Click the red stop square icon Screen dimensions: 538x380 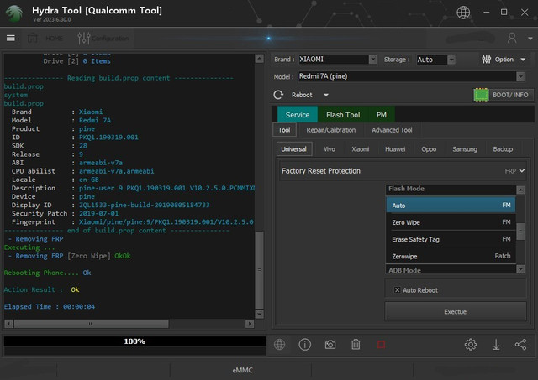pyautogui.click(x=381, y=345)
